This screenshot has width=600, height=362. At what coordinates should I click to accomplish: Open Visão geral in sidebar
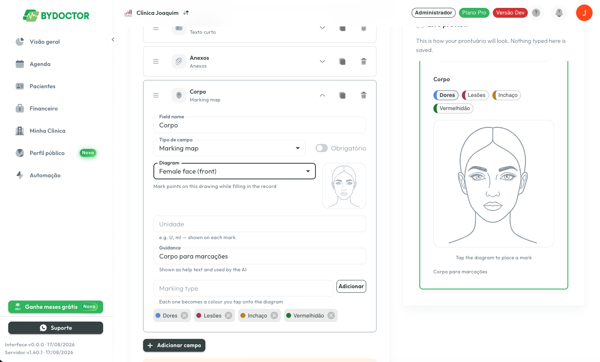pos(45,42)
